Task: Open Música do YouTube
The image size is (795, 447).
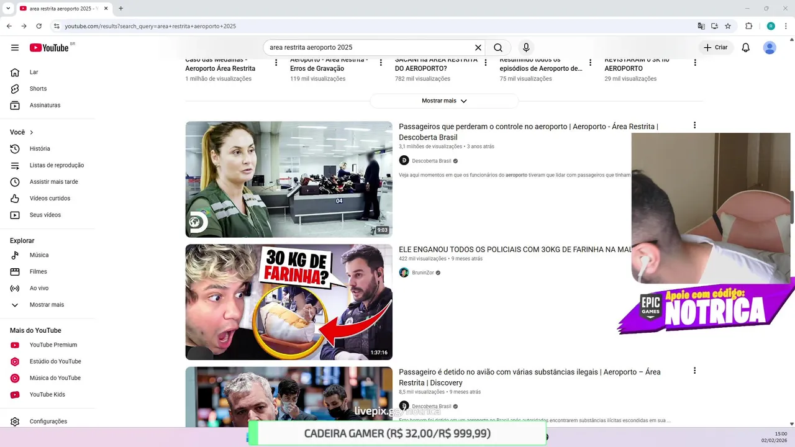Action: [x=47, y=378]
